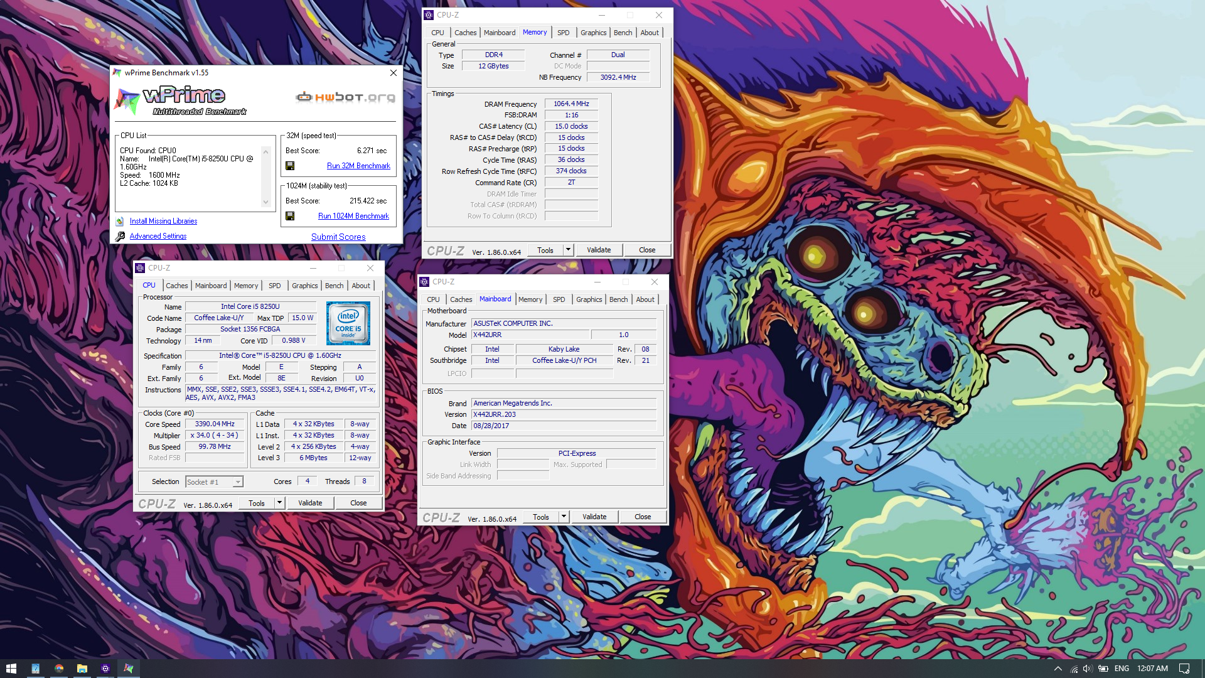Open Tools dropdown arrow in CPU tab window
Viewport: 1205px width, 678px height.
(x=279, y=503)
